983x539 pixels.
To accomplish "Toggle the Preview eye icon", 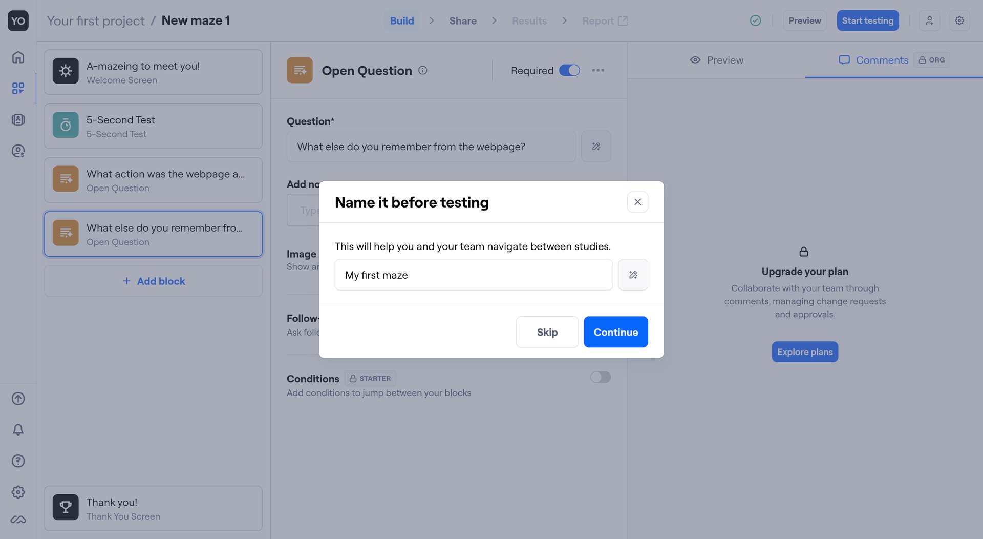I will pos(695,60).
